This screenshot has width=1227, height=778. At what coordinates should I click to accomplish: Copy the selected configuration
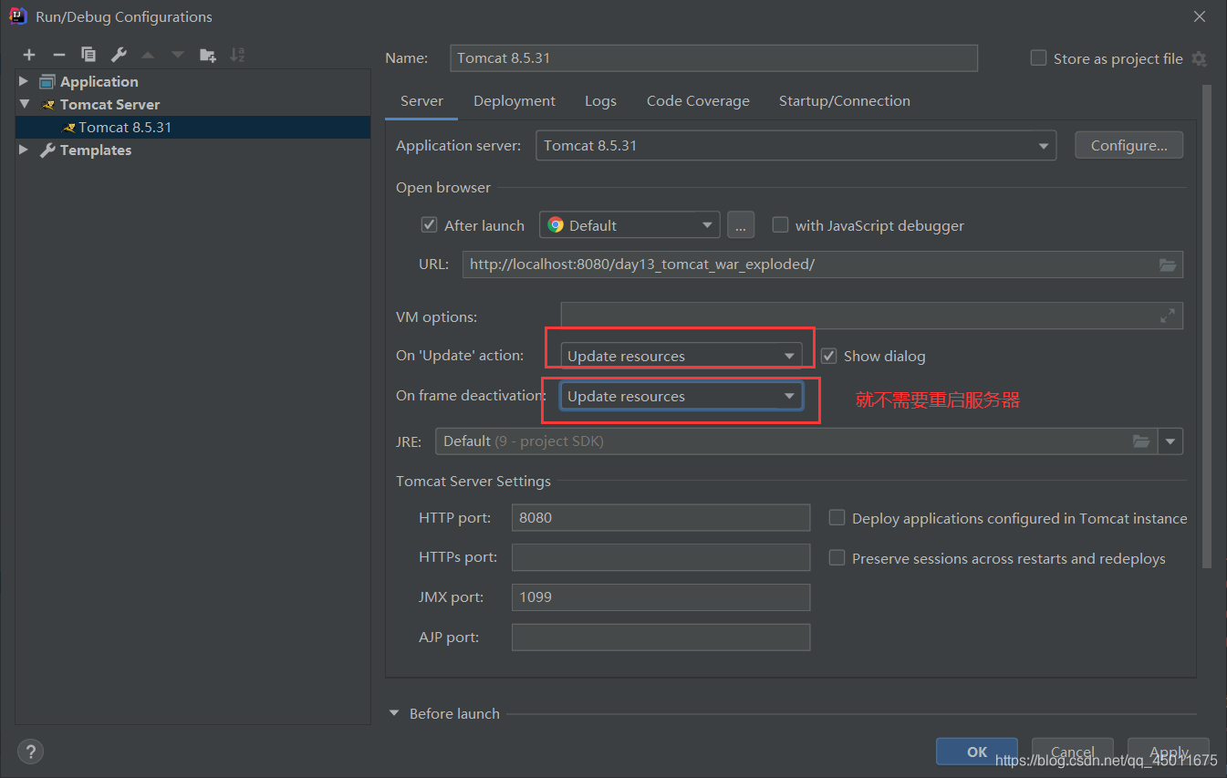88,55
